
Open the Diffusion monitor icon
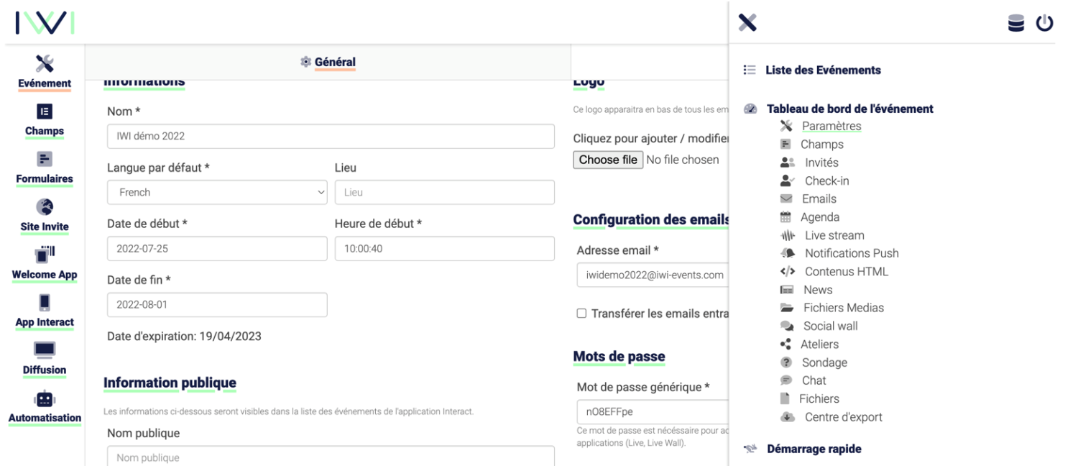45,351
